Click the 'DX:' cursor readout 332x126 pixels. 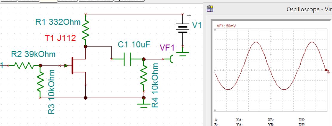[302, 120]
